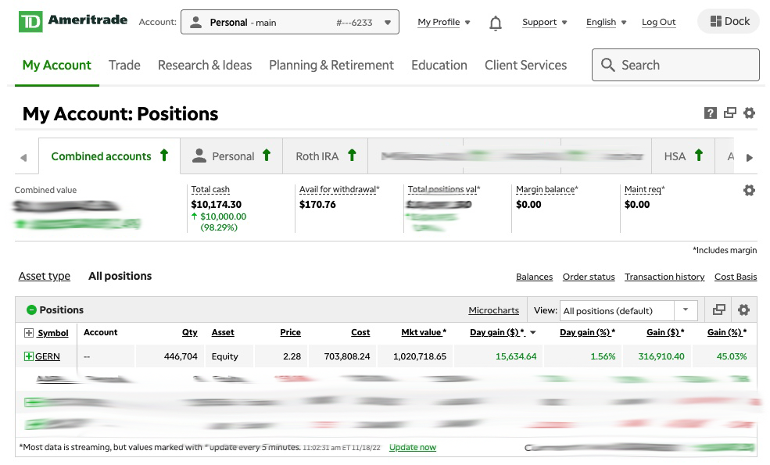The height and width of the screenshot is (465, 770).
Task: Sort by Symbol column
Action: click(53, 333)
